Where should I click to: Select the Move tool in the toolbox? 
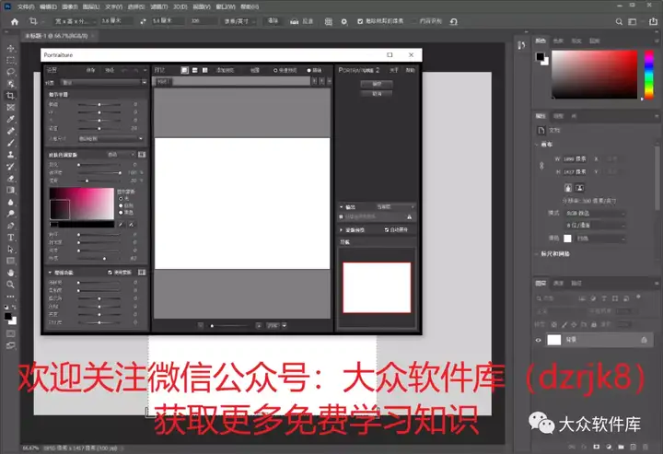pyautogui.click(x=10, y=49)
